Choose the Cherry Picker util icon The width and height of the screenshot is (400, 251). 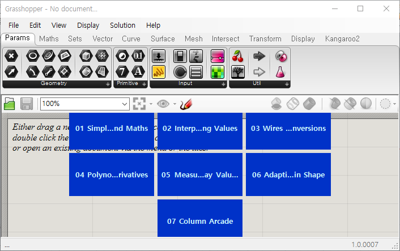click(x=238, y=56)
